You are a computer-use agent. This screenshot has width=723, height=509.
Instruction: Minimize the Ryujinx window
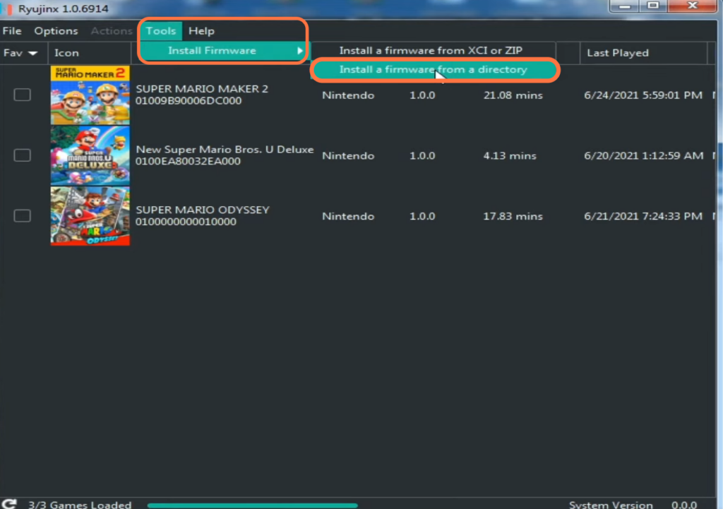pos(625,6)
